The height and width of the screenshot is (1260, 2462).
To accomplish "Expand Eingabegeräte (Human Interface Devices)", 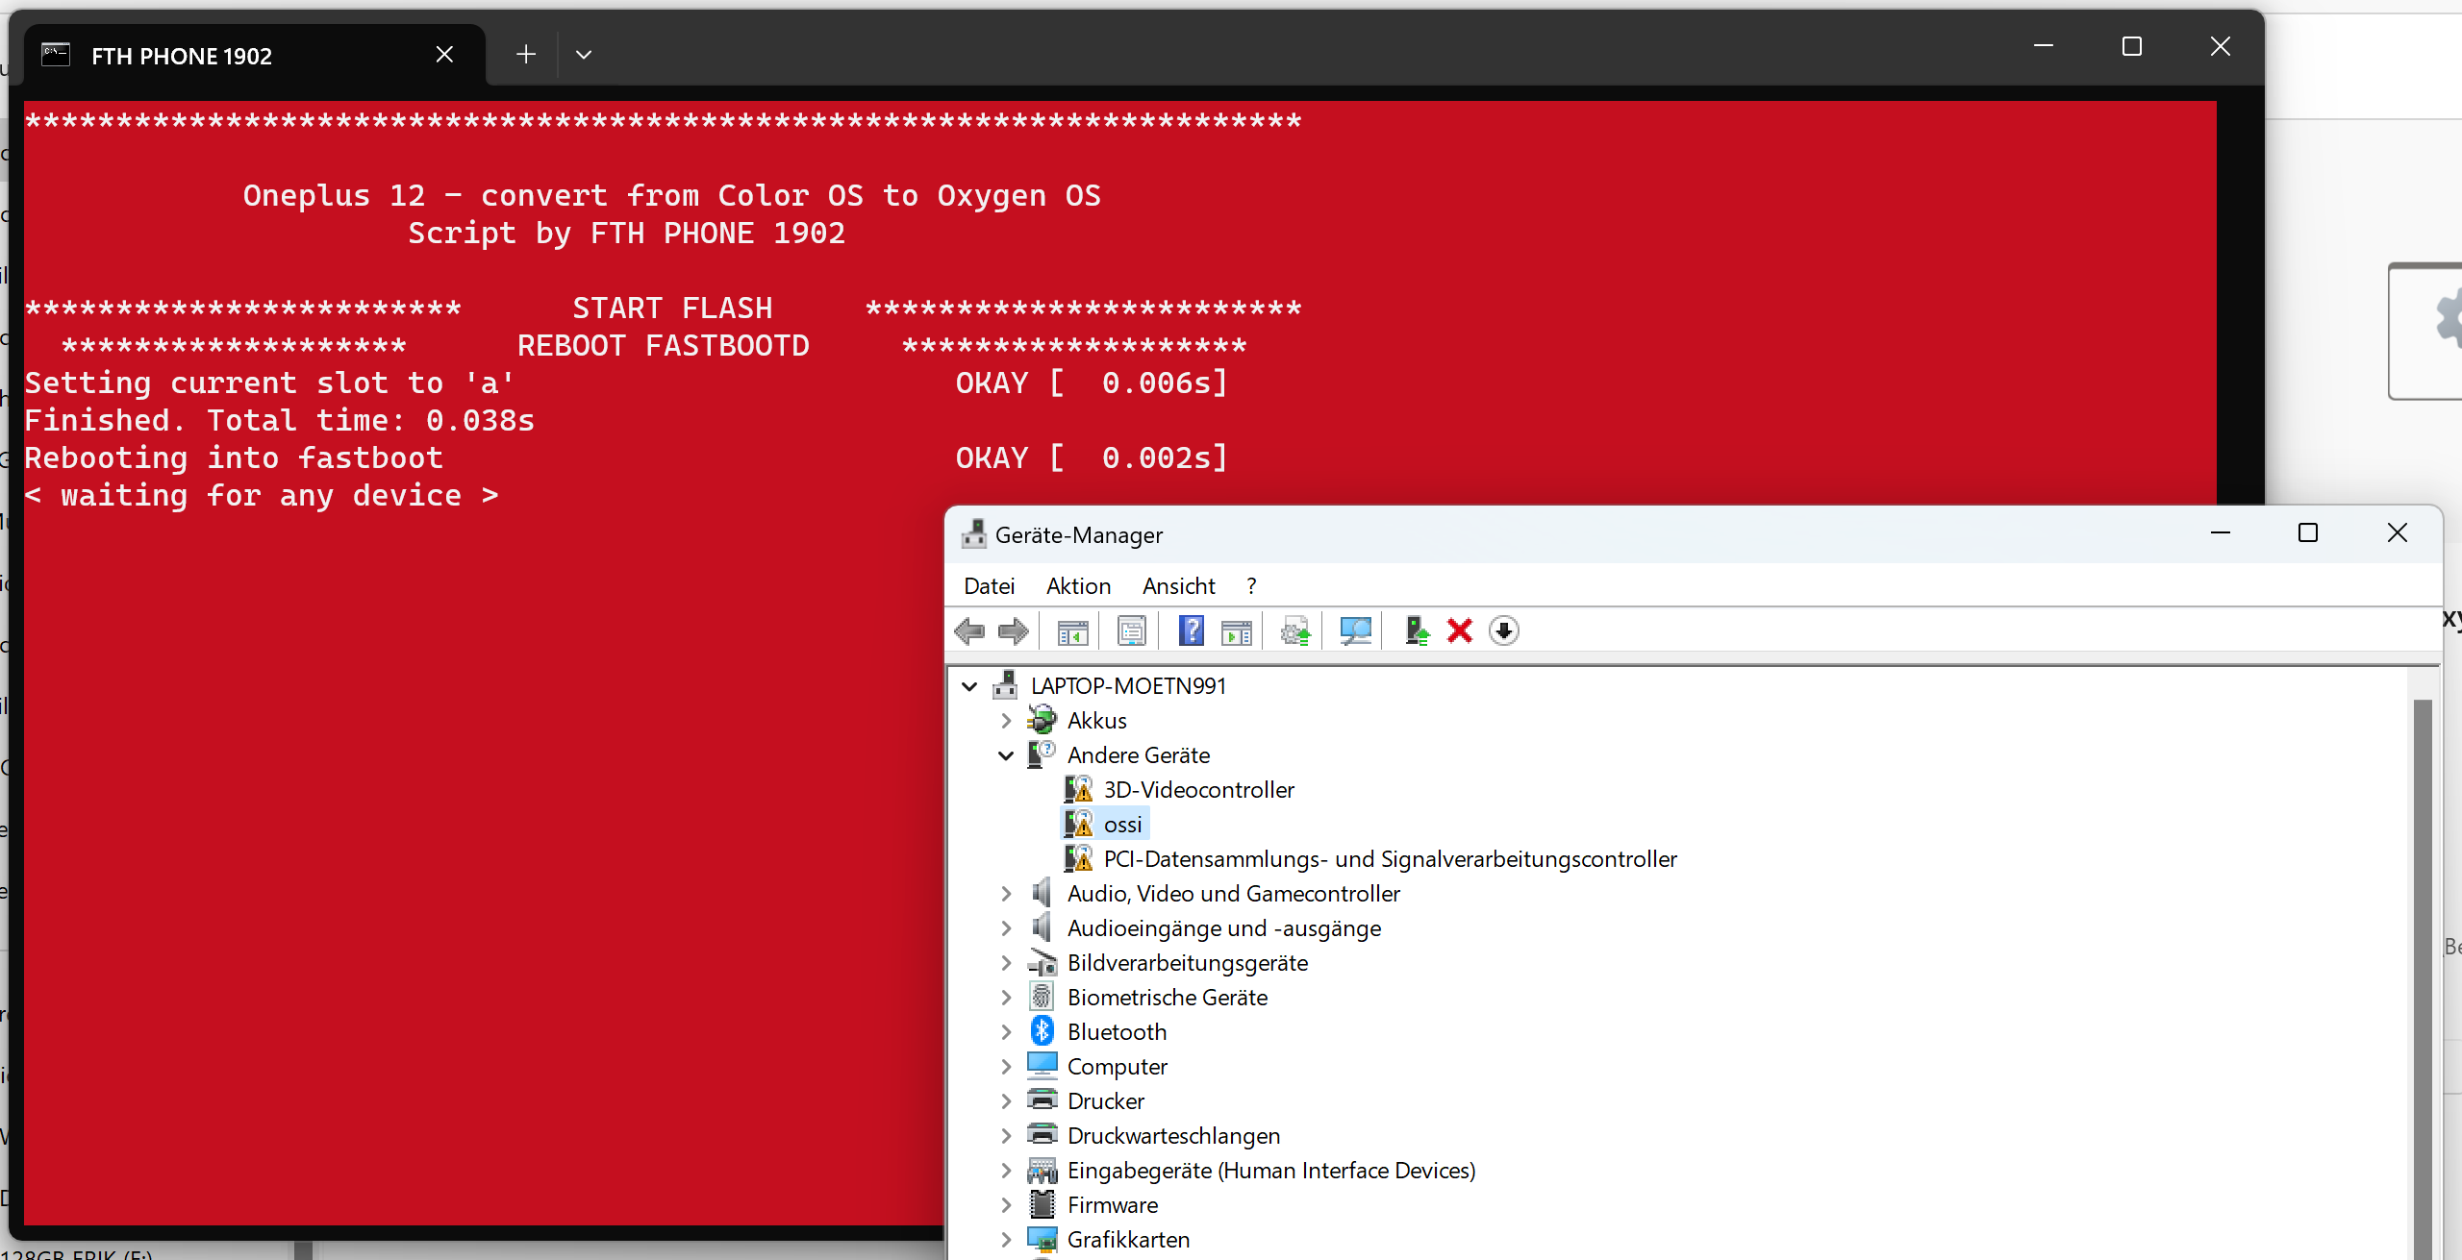I will [x=1006, y=1171].
